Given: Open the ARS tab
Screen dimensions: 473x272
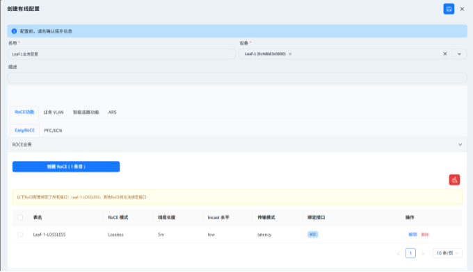Looking at the screenshot, I should click(x=112, y=112).
